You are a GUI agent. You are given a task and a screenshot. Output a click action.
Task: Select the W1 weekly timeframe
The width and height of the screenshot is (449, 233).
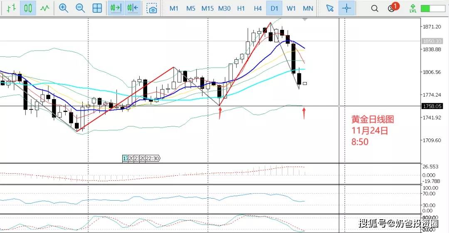[x=291, y=9]
